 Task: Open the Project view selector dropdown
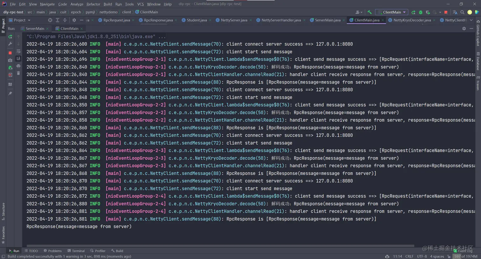click(20, 20)
